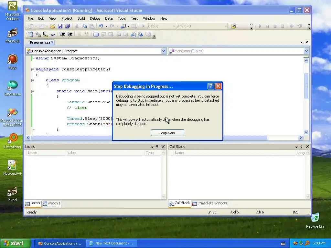The image size is (331, 248).
Task: Collapse the class Program code block
Action: click(x=33, y=80)
